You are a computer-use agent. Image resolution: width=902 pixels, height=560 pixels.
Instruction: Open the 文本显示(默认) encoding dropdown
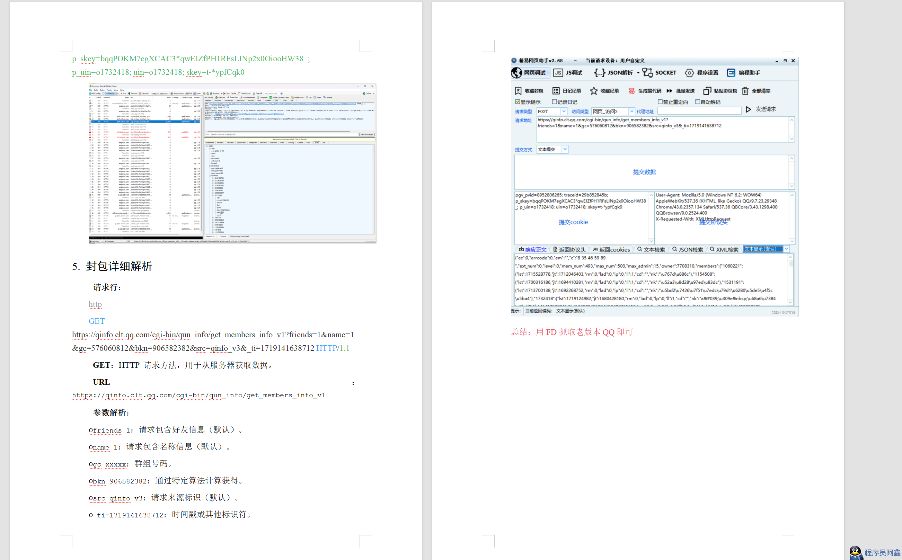click(x=786, y=249)
